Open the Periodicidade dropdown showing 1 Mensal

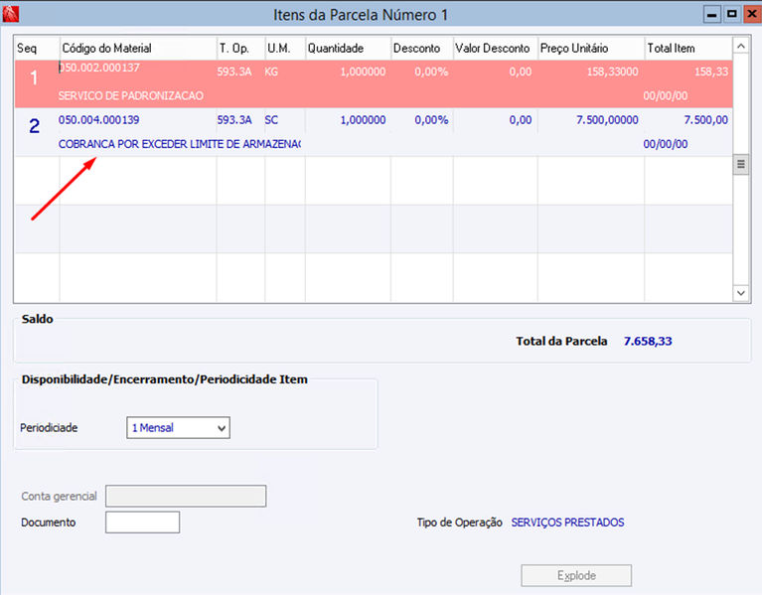click(x=179, y=428)
